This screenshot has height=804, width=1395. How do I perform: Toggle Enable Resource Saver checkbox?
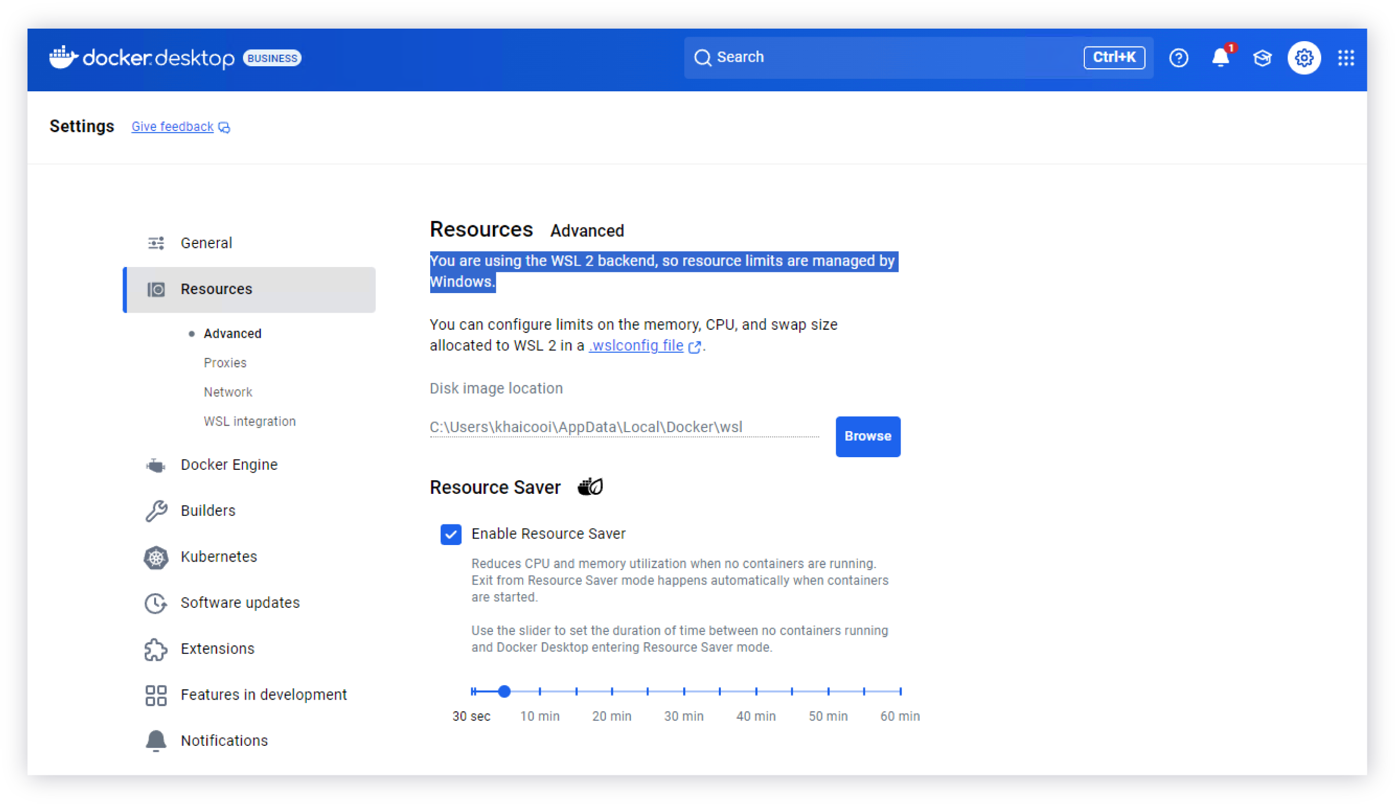coord(451,534)
